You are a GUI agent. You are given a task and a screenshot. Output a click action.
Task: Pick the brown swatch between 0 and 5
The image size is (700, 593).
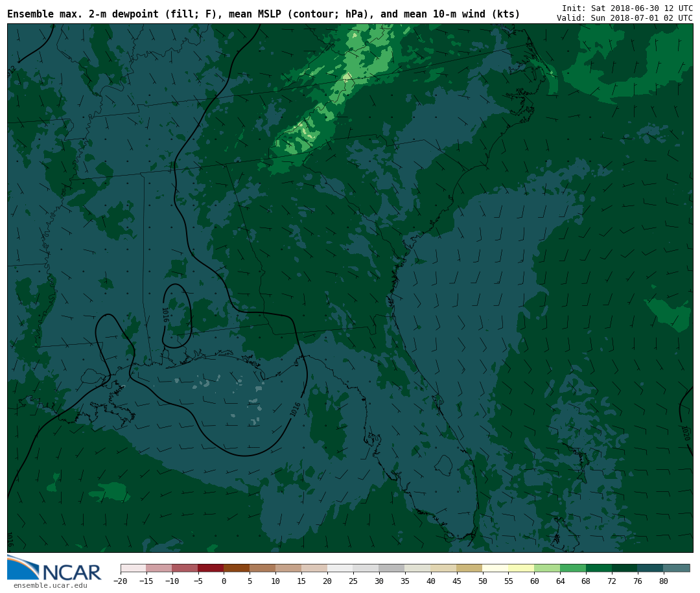[237, 568]
